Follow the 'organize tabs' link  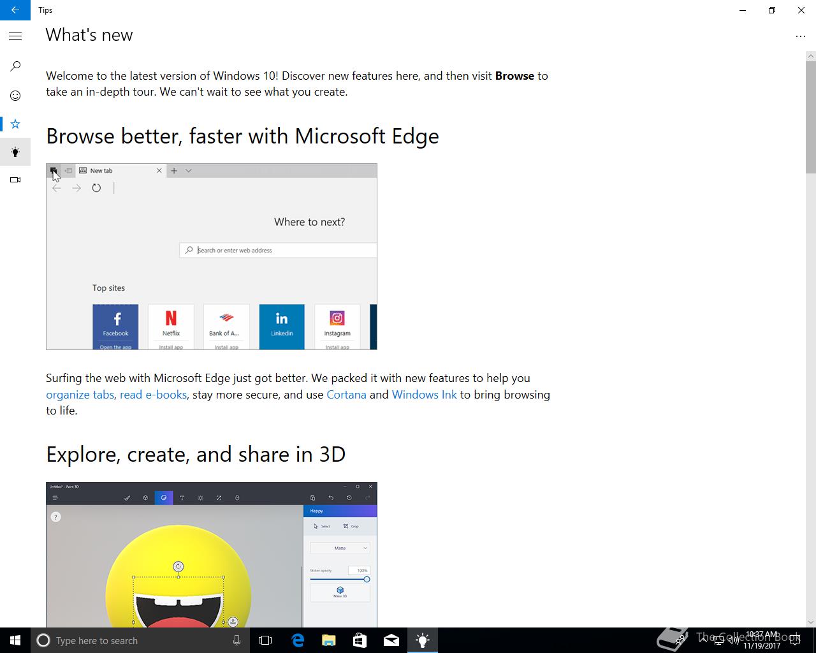coord(80,395)
